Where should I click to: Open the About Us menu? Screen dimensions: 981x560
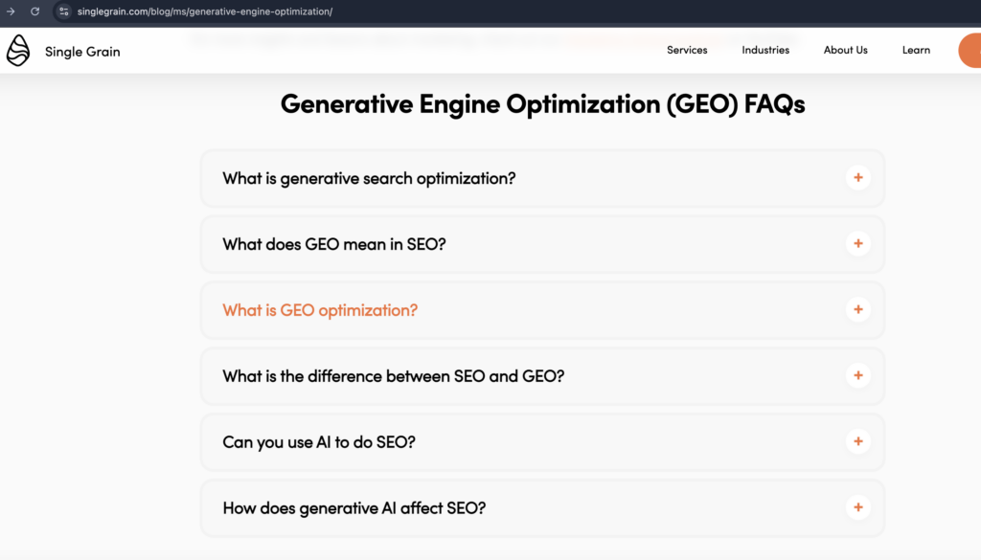tap(845, 50)
